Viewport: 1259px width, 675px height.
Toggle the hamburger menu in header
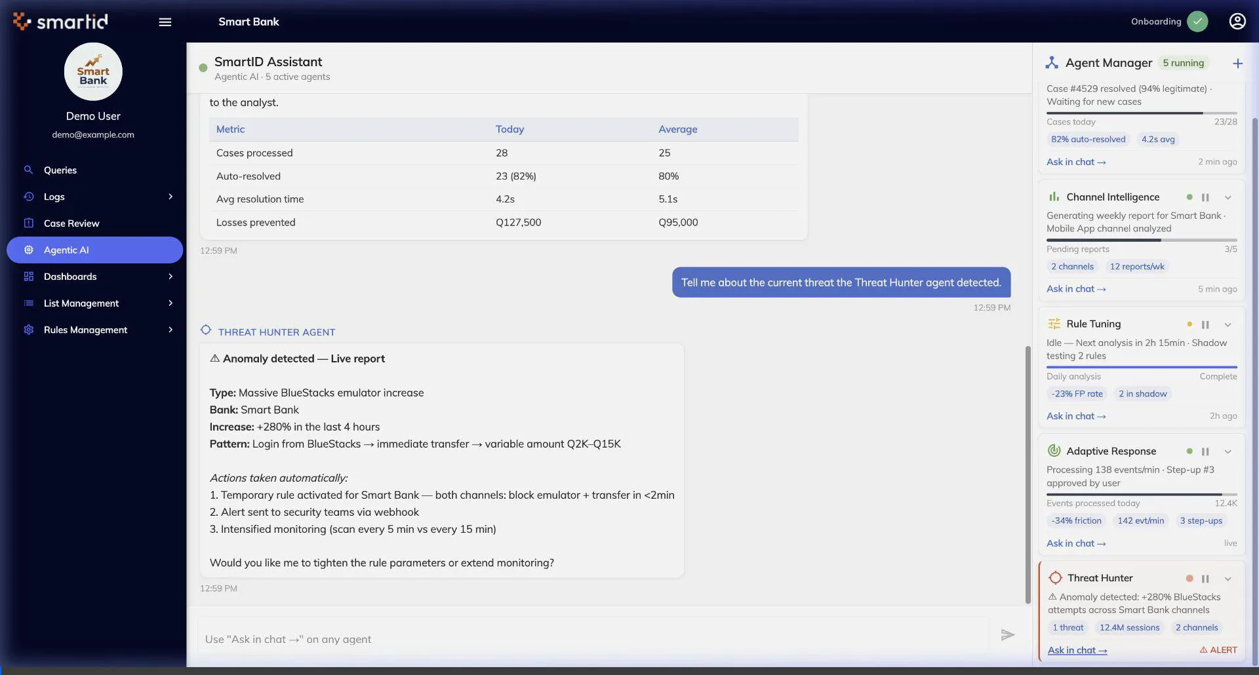[165, 22]
